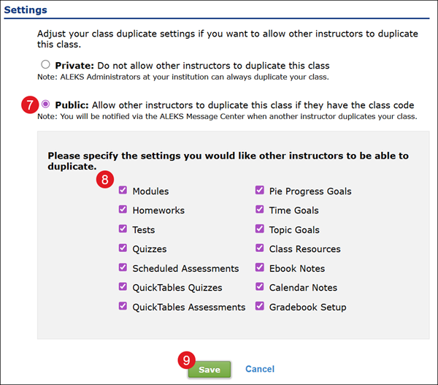Toggle the Tests checkbox

[123, 229]
